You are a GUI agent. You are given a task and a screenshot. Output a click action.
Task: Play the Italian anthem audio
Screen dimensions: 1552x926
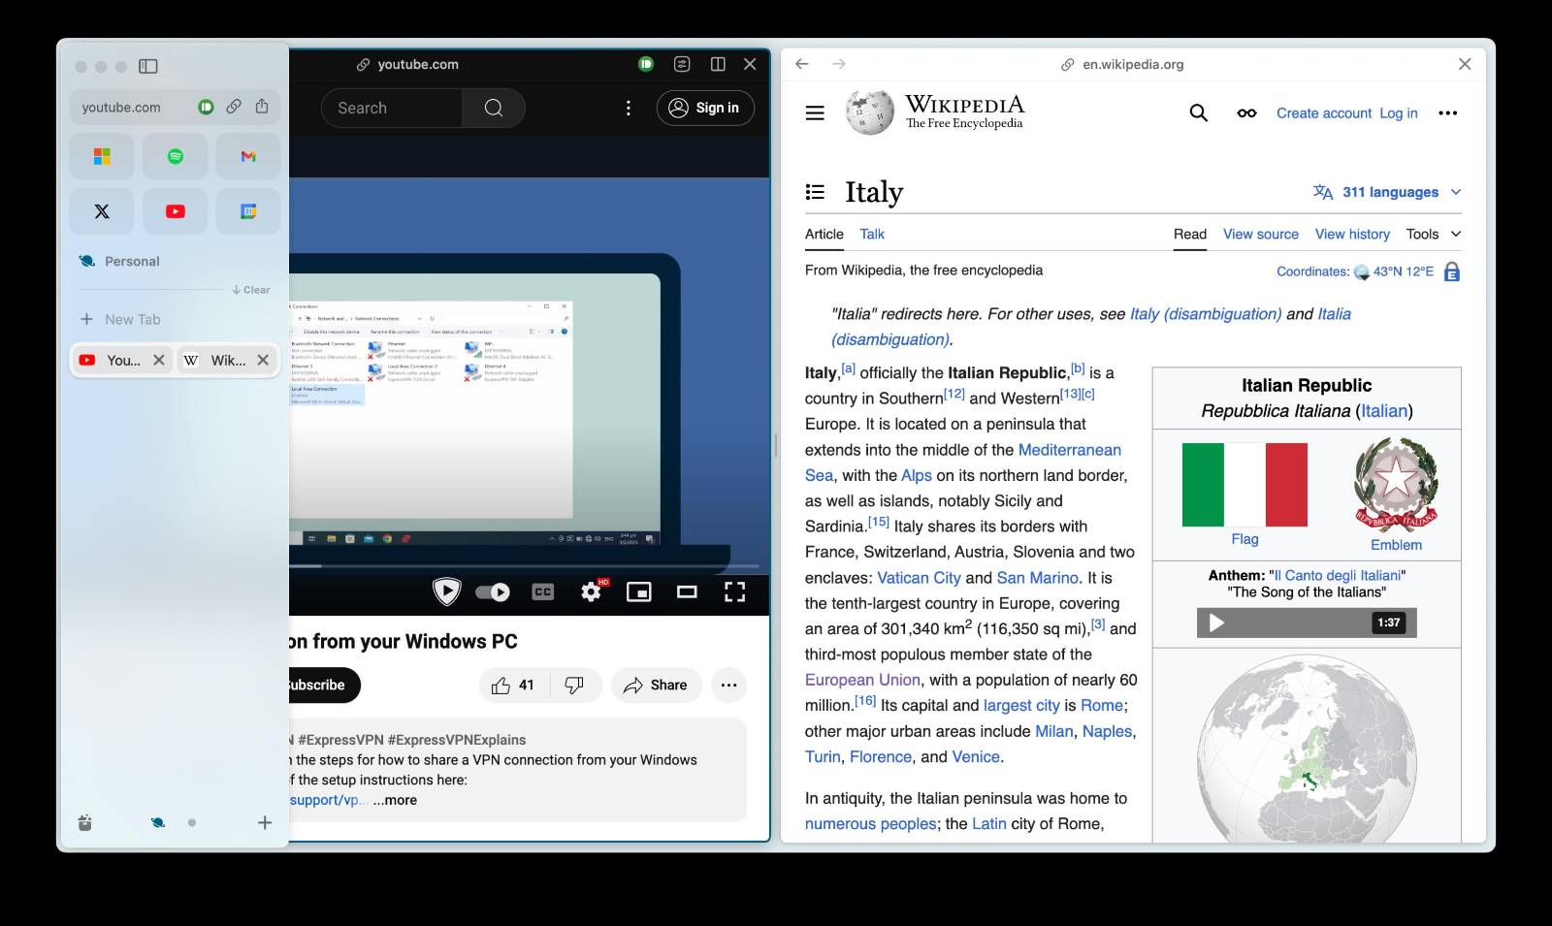point(1216,623)
